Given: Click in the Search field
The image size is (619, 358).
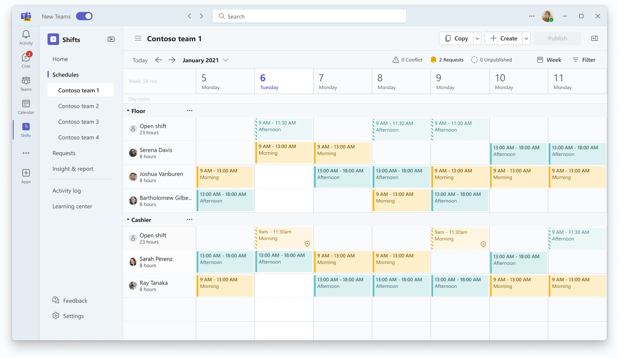Looking at the screenshot, I should tap(309, 16).
